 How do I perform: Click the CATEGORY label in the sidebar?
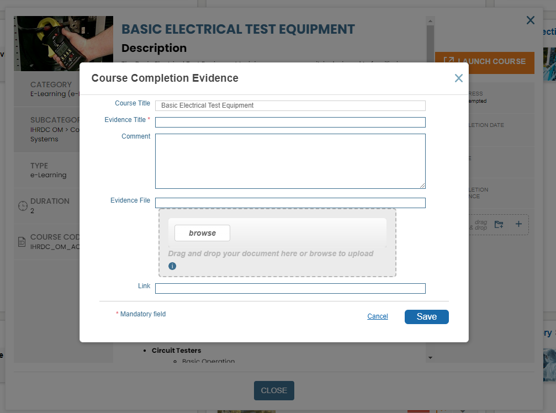point(51,84)
